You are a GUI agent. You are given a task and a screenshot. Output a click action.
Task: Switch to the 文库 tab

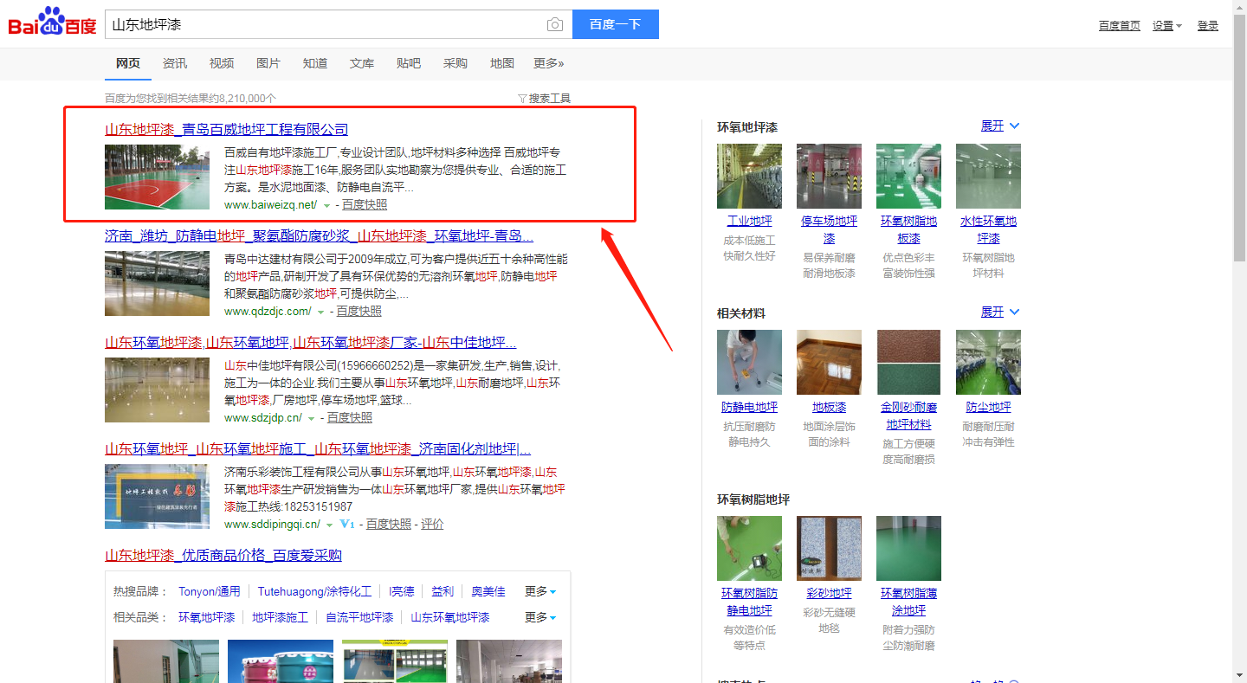[x=362, y=63]
